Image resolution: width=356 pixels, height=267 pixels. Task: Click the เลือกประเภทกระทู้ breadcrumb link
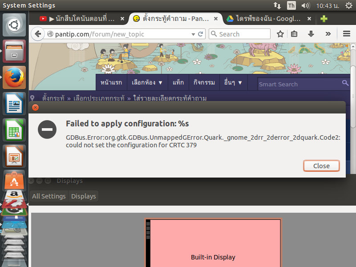(99, 98)
